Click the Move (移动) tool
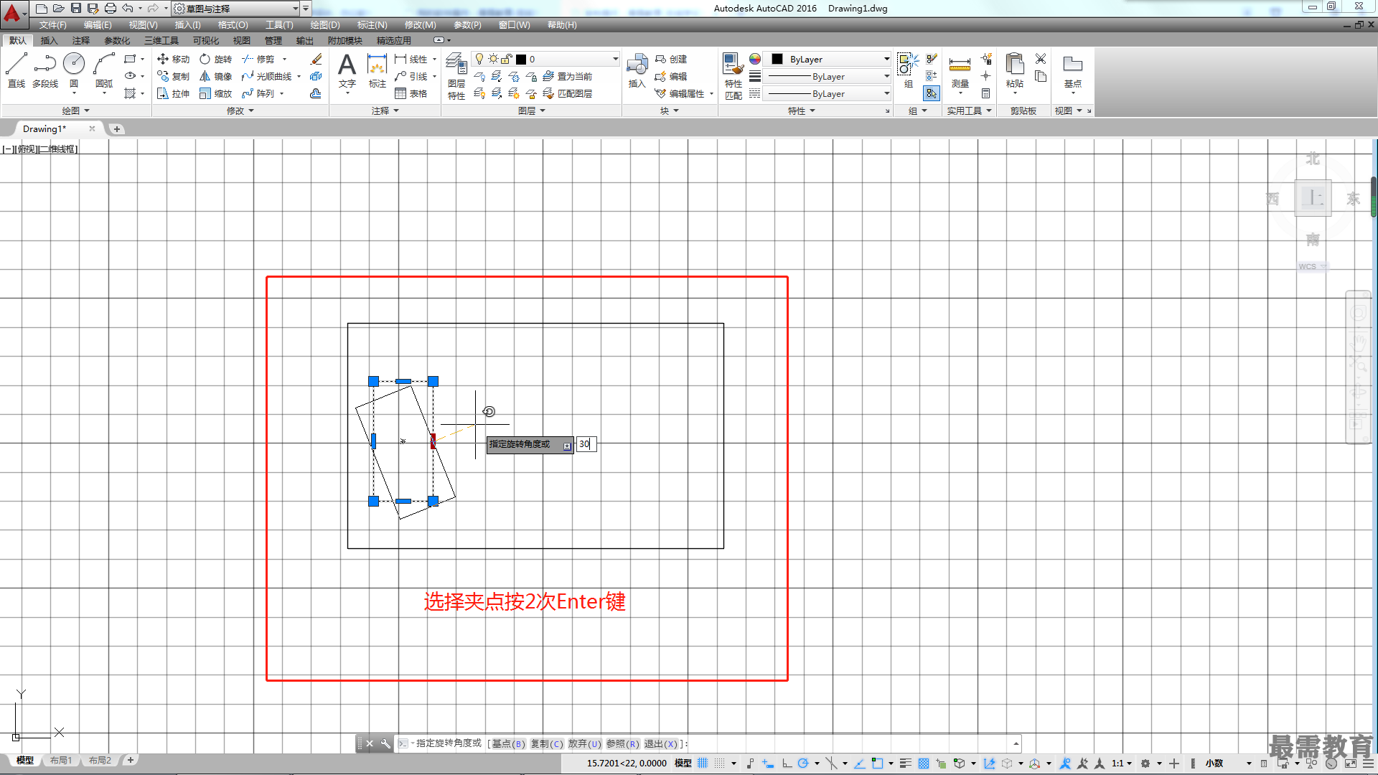The width and height of the screenshot is (1378, 775). tap(174, 59)
